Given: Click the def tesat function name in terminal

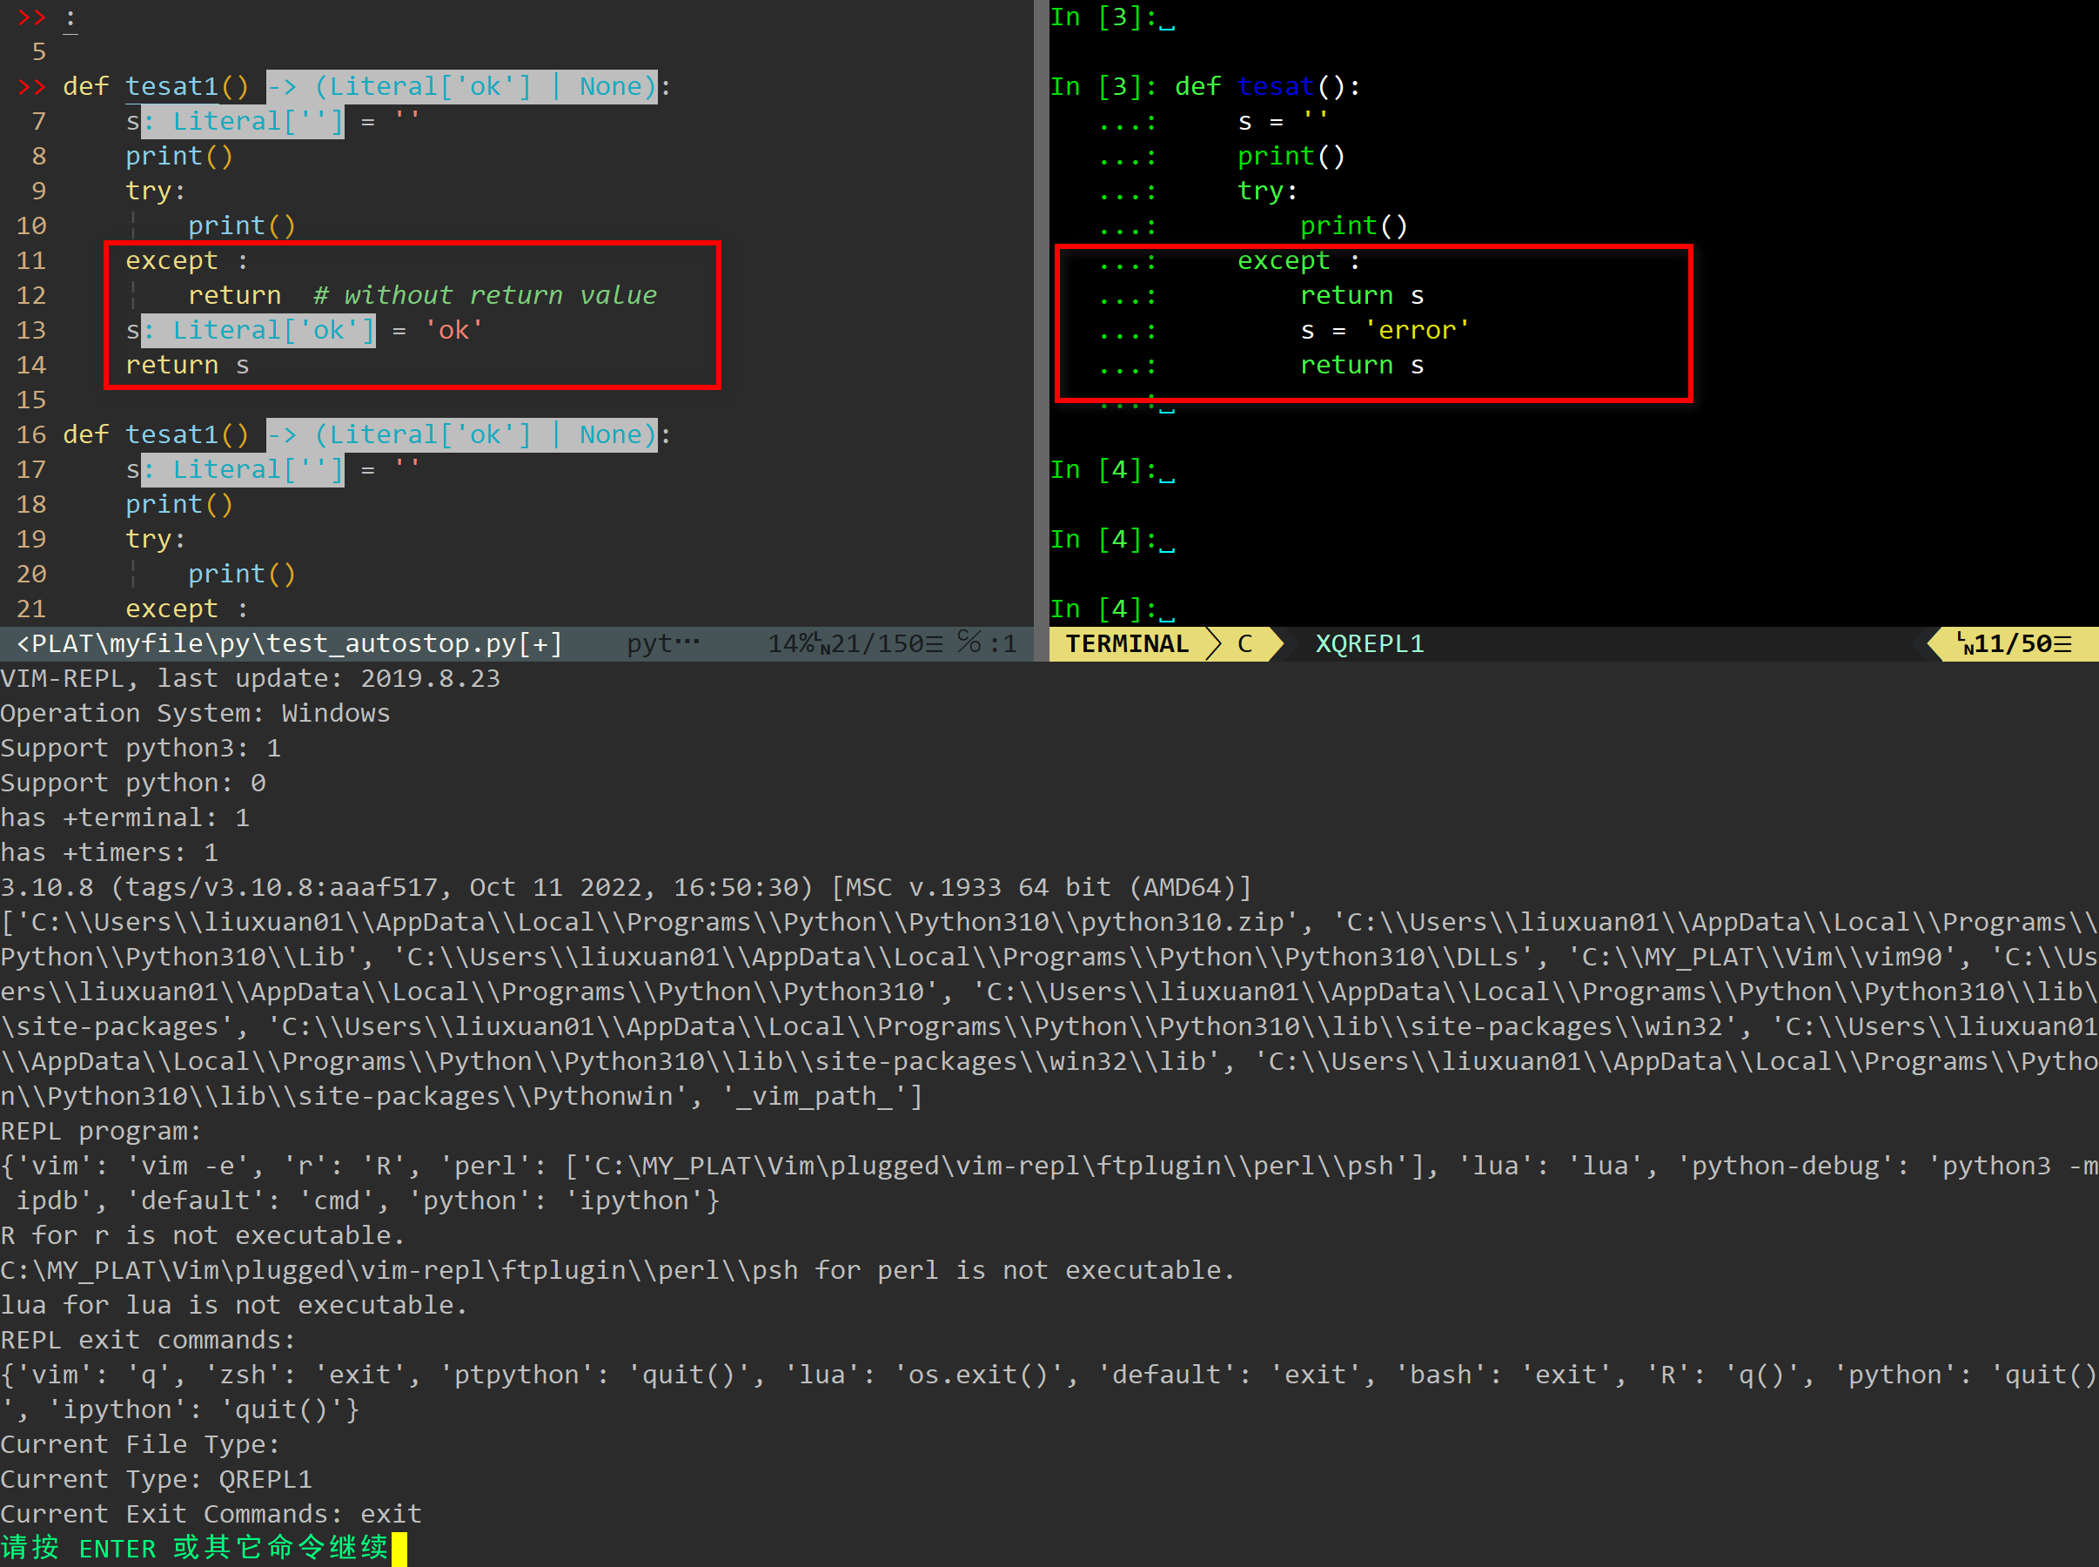Looking at the screenshot, I should pyautogui.click(x=1275, y=86).
